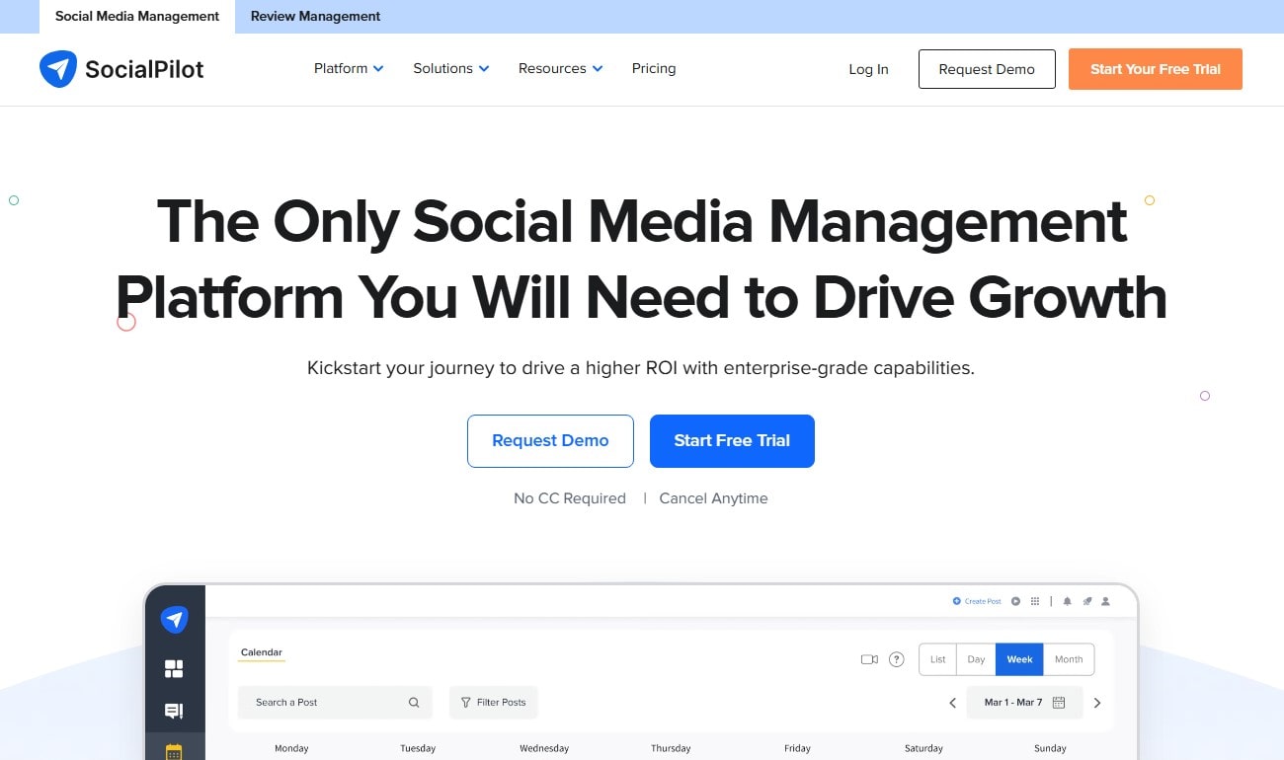Open the Pricing page

pos(654,68)
